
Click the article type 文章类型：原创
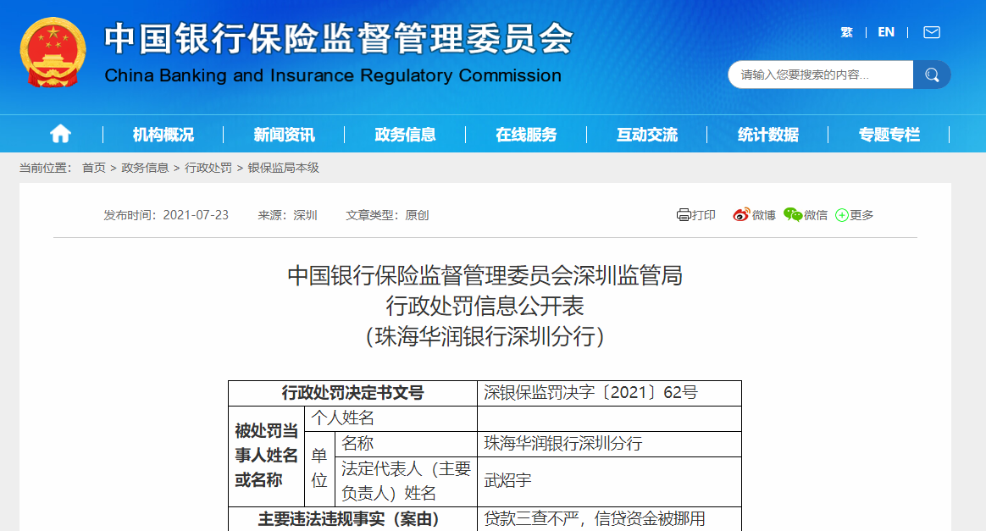pyautogui.click(x=387, y=215)
